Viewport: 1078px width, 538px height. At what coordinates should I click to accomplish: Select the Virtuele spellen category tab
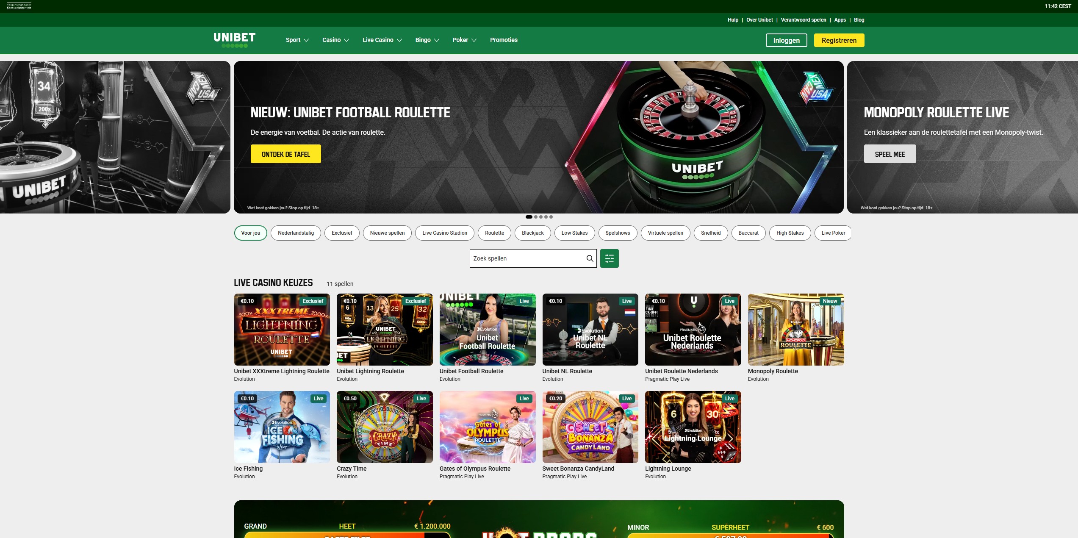click(665, 233)
